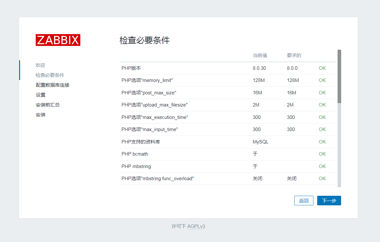Click the 当前值 column header
Viewport: 380px width, 242px height.
click(x=260, y=55)
